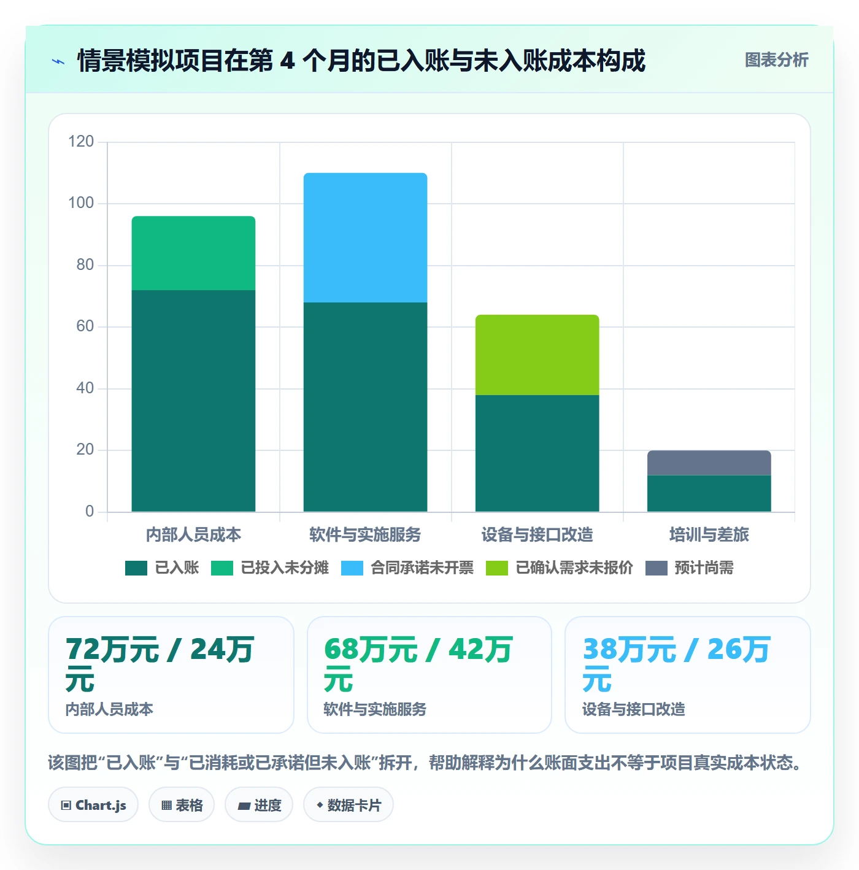Click the 已投入未分摊 legend label text
This screenshot has height=870, width=859.
tap(285, 568)
